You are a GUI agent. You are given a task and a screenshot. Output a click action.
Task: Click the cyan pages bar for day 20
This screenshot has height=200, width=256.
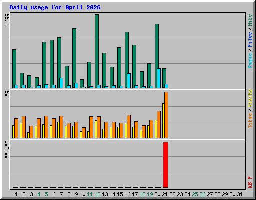click(x=159, y=78)
